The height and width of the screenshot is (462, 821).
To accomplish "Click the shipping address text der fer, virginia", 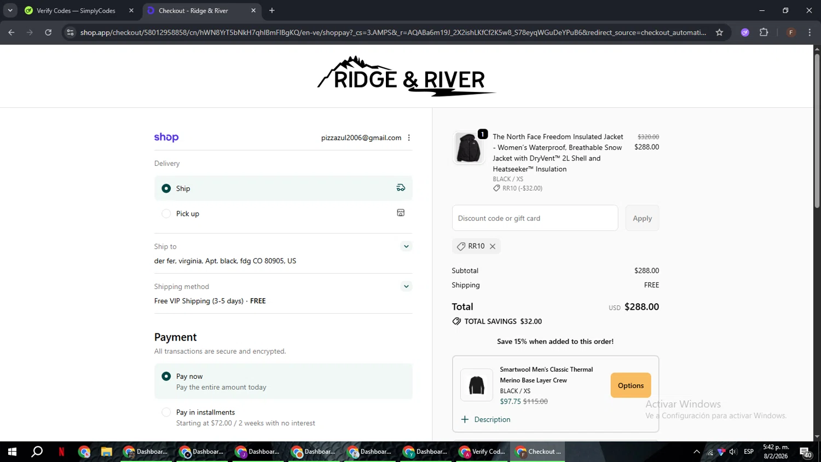I will [225, 261].
